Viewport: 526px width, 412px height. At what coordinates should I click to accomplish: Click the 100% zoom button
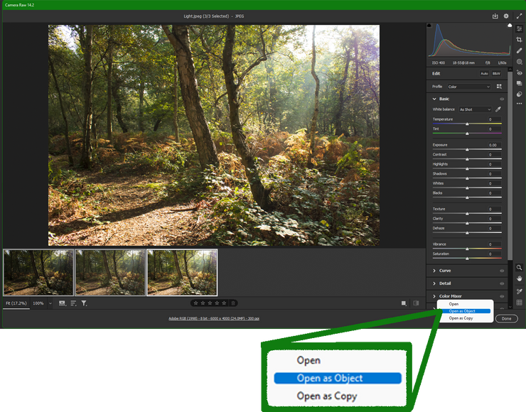coord(38,303)
